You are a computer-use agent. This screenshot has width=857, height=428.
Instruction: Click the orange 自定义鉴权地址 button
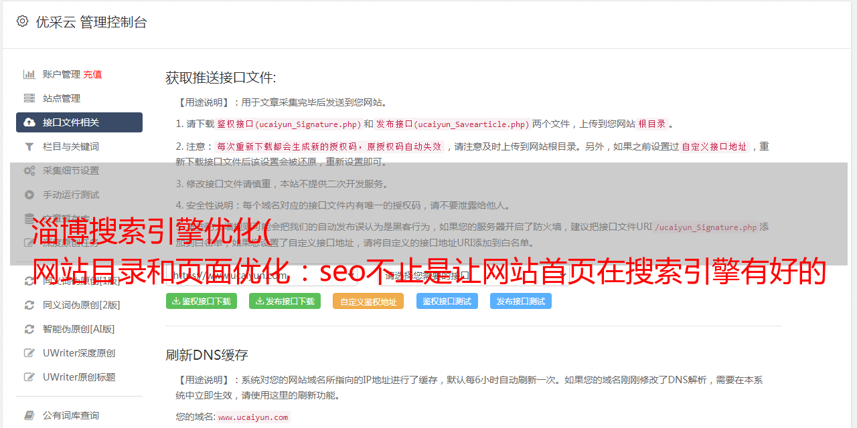coord(368,301)
